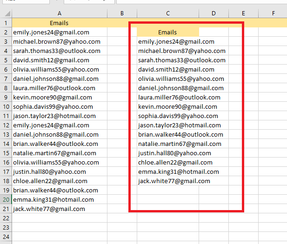Select the column E header
This screenshot has height=244, width=287.
(x=243, y=13)
